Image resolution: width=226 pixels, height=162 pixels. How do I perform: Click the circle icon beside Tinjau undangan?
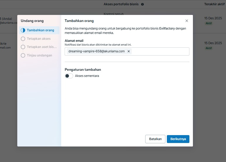(x=23, y=55)
